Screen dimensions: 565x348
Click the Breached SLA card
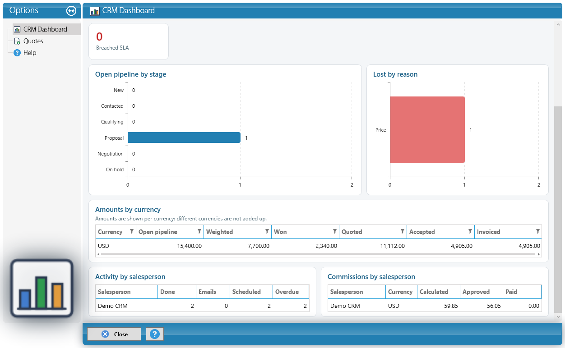[x=129, y=41]
